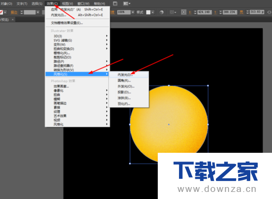Open the align options dropdown icon
272x199 pixels.
click(x=172, y=13)
